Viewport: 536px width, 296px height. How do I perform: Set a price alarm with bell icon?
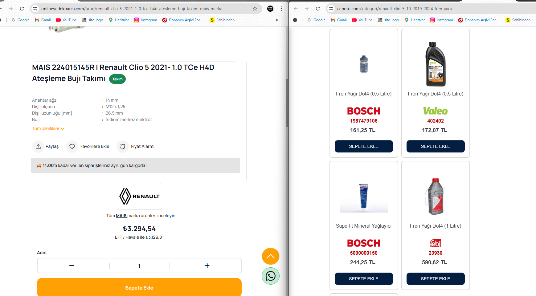[123, 147]
